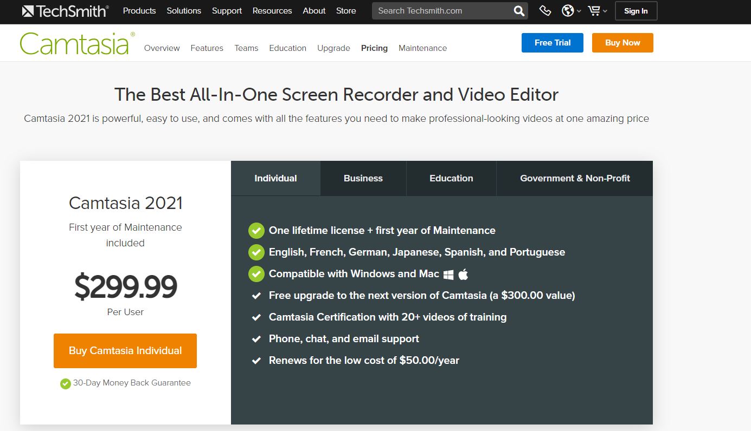Switch to Government & Non-Profit tab
The width and height of the screenshot is (751, 431).
point(575,178)
